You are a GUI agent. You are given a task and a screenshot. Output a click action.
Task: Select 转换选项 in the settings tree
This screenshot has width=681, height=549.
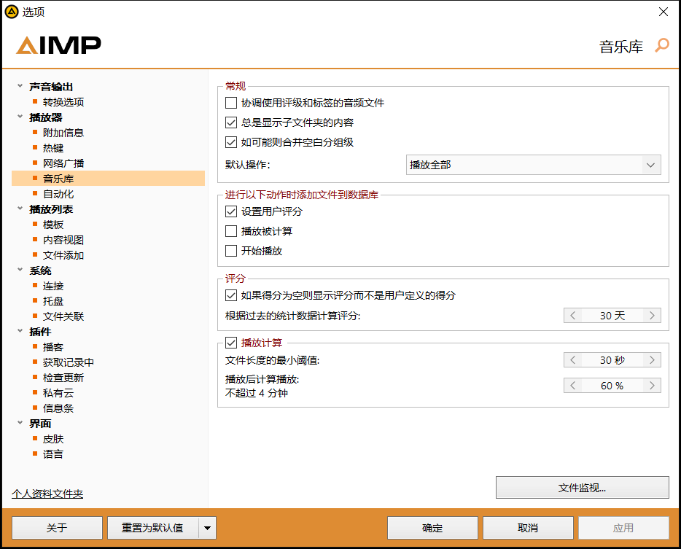pyautogui.click(x=63, y=102)
